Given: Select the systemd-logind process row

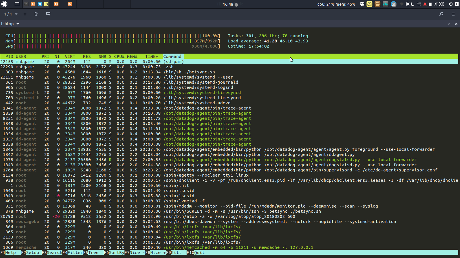Looking at the screenshot, I should [x=229, y=87].
